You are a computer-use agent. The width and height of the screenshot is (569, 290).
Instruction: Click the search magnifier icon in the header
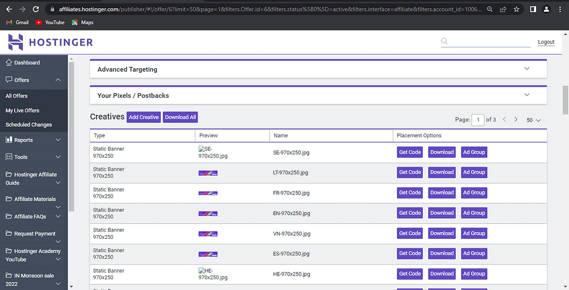[x=444, y=41]
